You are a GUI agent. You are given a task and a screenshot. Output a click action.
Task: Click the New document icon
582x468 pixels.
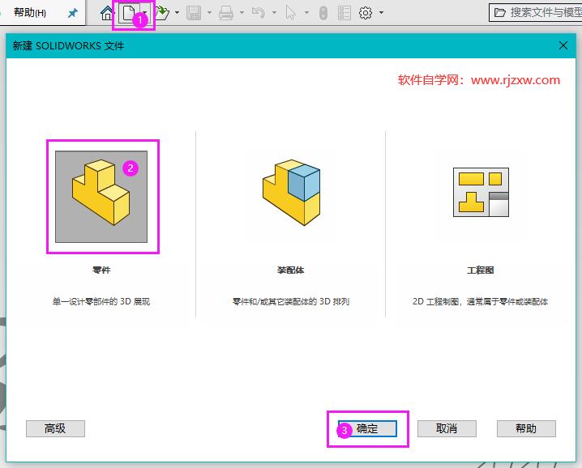(129, 13)
